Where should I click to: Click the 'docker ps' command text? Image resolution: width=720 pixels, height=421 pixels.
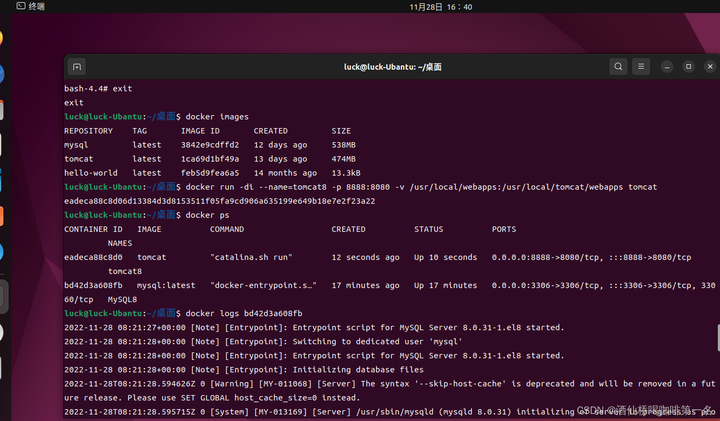[207, 215]
